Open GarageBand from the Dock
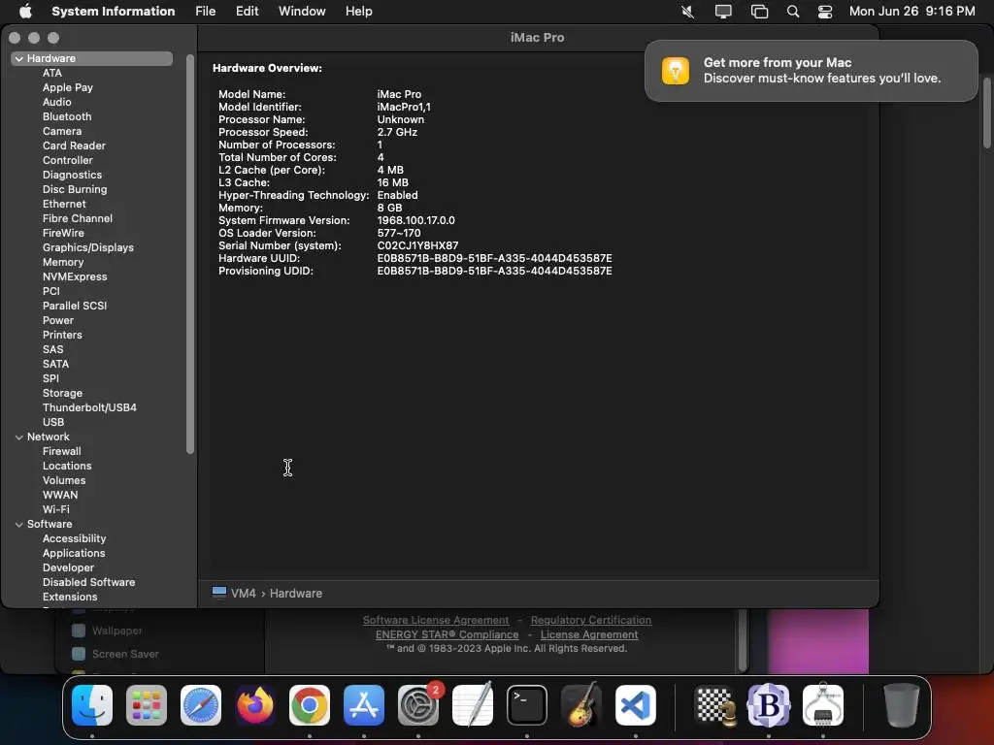This screenshot has height=745, width=994. point(581,705)
